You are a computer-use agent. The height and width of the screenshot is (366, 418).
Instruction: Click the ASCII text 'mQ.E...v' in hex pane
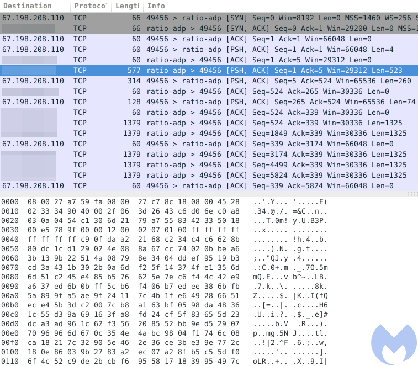271,277
